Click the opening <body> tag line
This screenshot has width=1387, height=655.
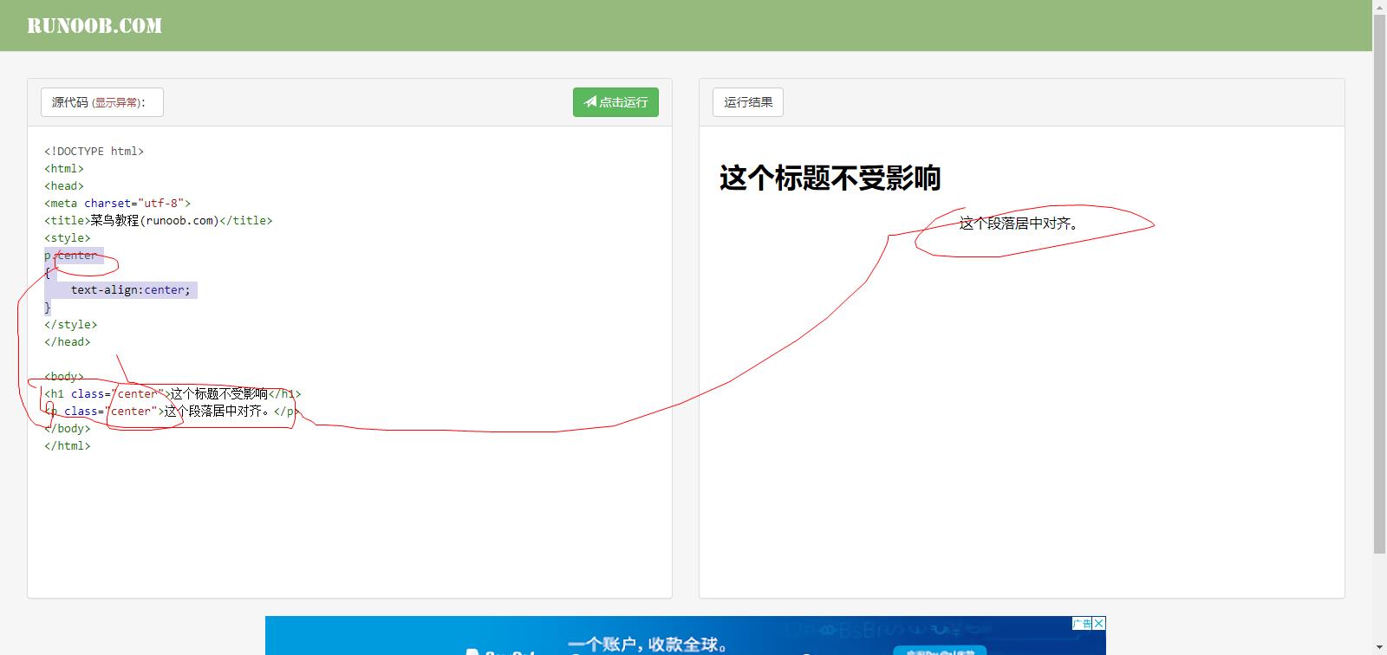(x=64, y=376)
